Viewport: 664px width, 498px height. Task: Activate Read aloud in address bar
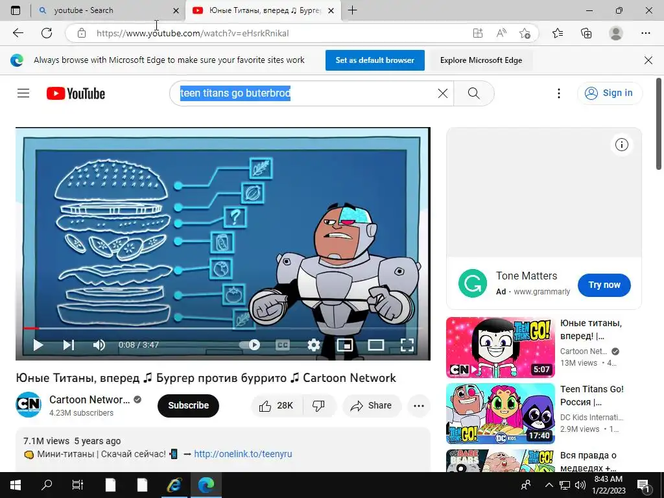(x=501, y=33)
